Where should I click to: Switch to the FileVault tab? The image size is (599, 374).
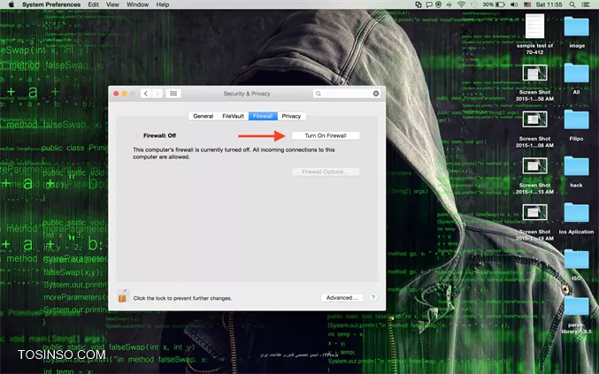[x=233, y=116]
